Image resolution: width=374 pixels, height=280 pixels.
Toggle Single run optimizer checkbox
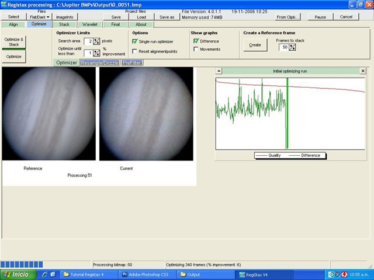(x=135, y=41)
